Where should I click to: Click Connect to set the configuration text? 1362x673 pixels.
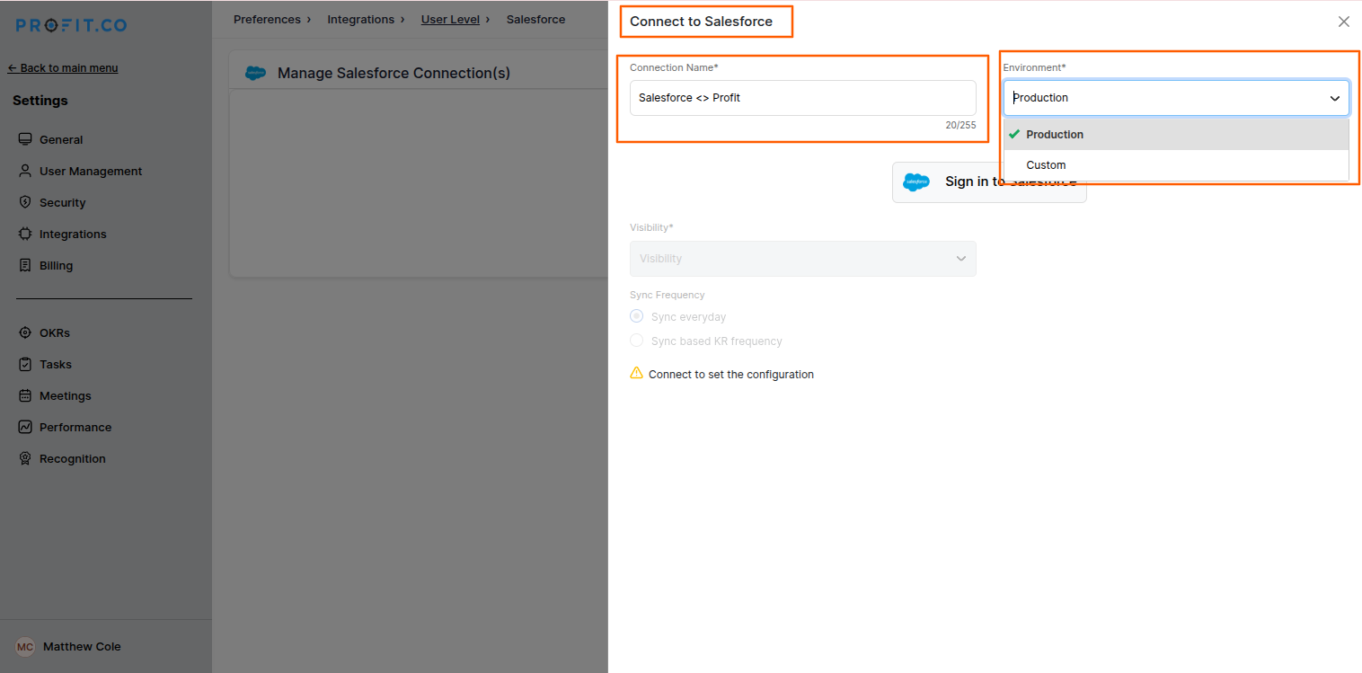click(x=731, y=375)
